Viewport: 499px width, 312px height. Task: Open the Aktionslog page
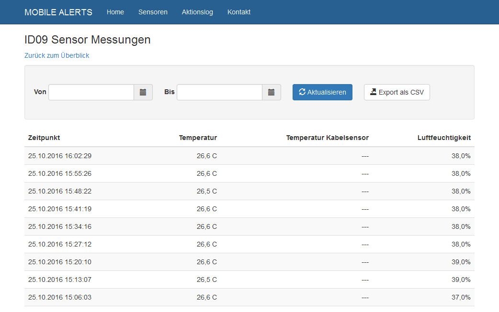point(197,12)
